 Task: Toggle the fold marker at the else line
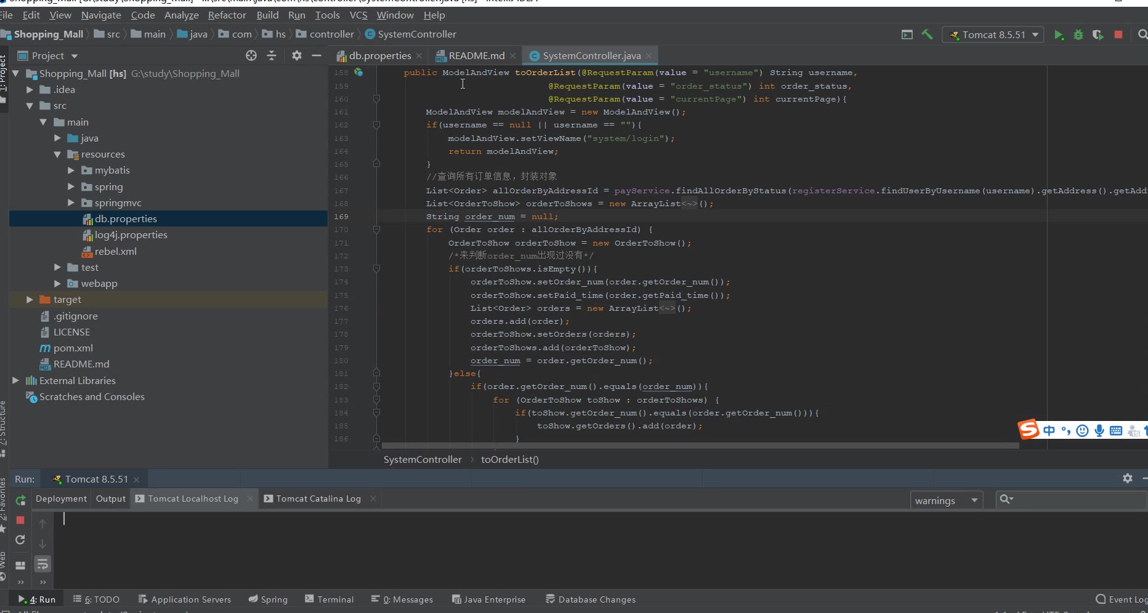(376, 373)
